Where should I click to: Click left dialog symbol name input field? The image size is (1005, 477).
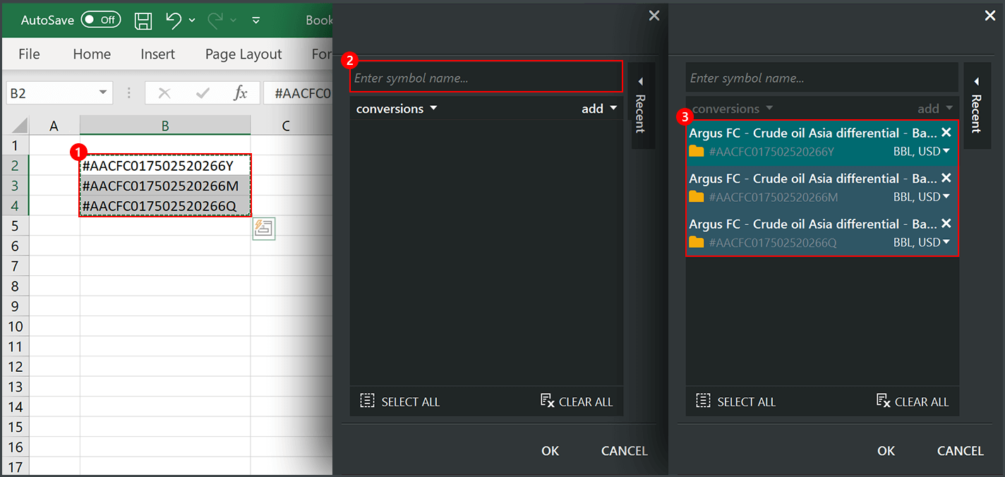486,77
